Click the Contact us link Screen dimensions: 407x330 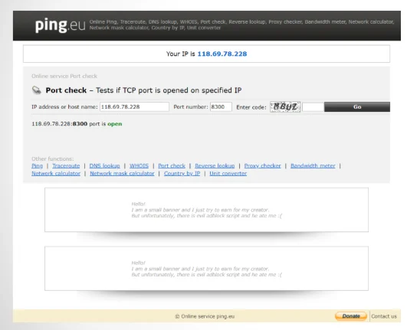[x=384, y=316]
